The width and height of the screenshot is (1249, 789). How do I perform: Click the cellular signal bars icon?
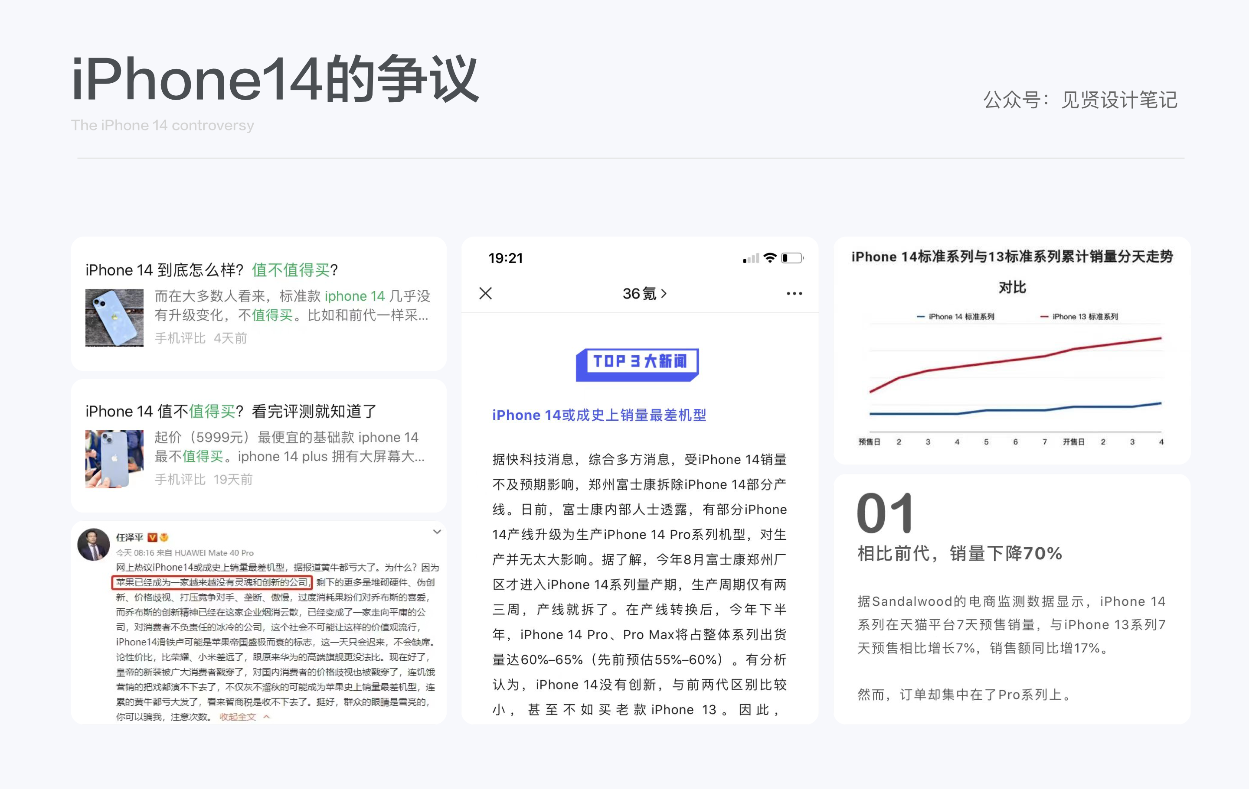point(751,258)
